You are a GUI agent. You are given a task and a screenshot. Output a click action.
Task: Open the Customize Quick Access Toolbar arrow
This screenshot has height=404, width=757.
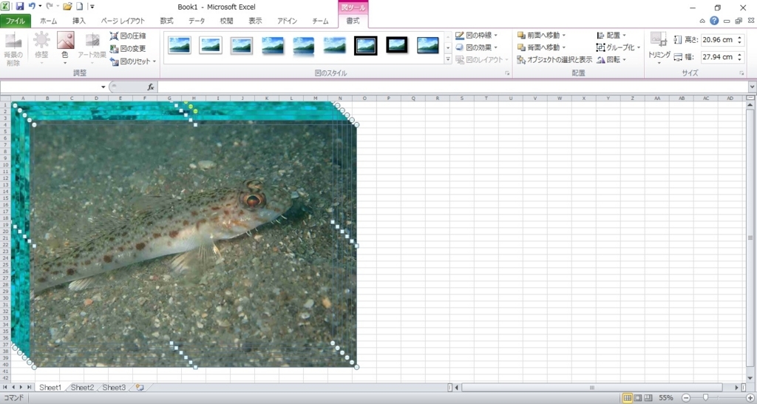pos(92,7)
